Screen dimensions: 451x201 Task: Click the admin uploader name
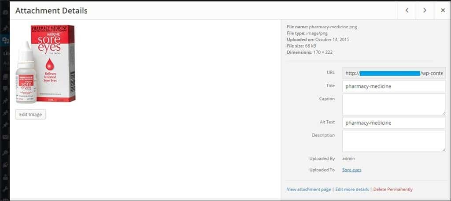[x=348, y=158]
